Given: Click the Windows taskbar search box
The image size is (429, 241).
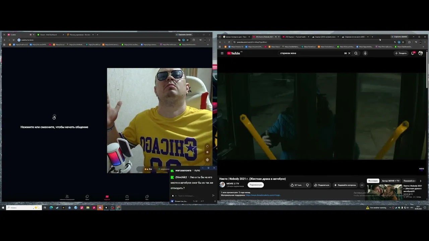Looking at the screenshot, I should pos(23,208).
